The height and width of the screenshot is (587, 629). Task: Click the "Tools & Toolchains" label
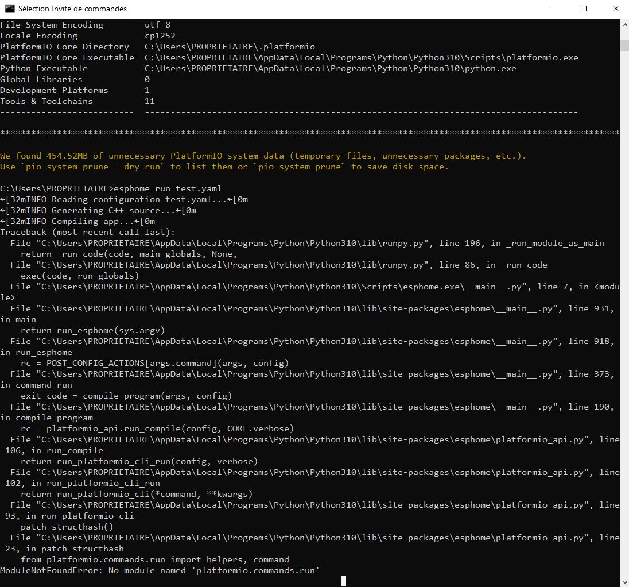pos(46,101)
